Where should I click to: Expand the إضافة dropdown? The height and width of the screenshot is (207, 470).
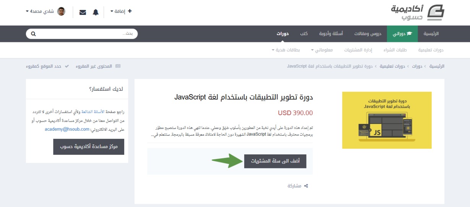click(121, 11)
